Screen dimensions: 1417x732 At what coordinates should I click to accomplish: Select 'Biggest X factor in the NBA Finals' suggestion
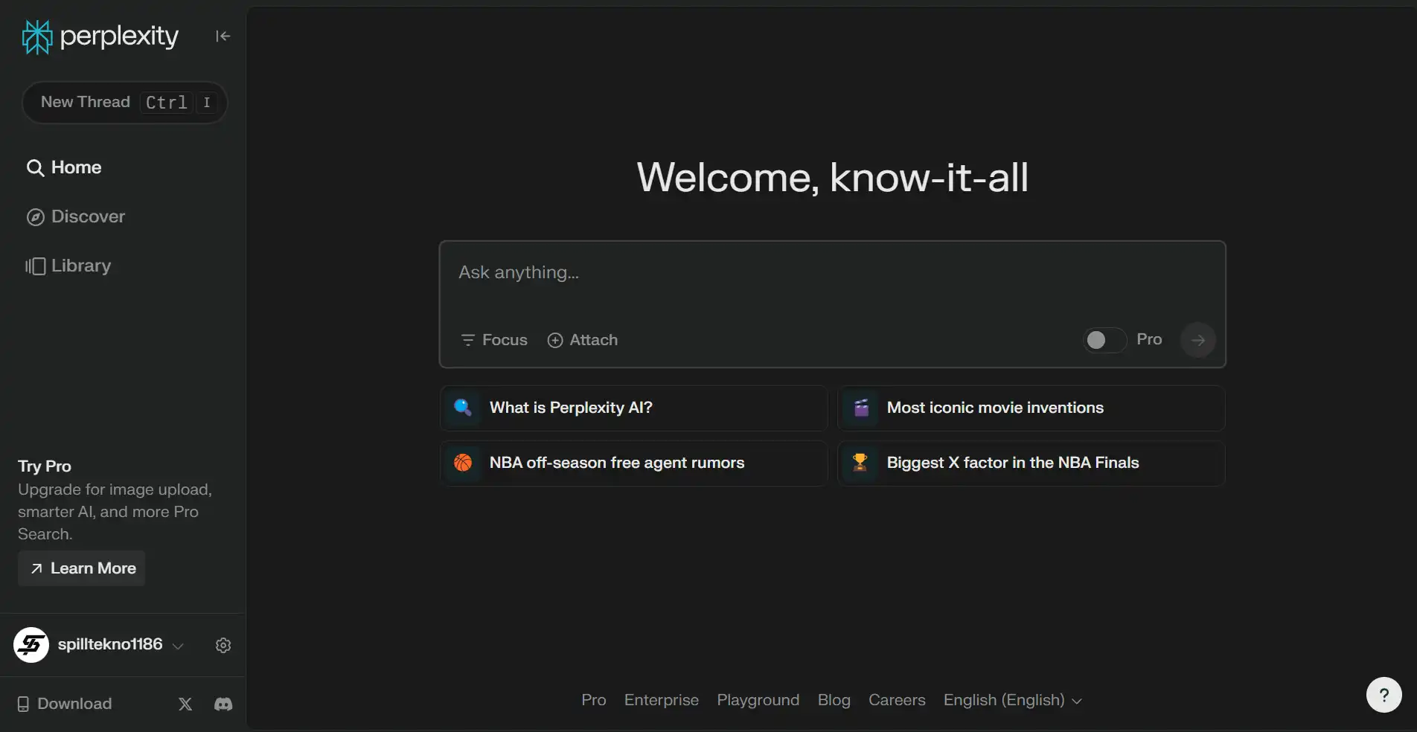pos(1031,463)
